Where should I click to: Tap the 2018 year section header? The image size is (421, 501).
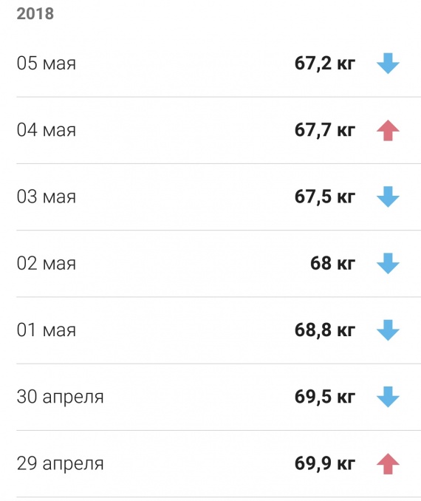pos(35,14)
